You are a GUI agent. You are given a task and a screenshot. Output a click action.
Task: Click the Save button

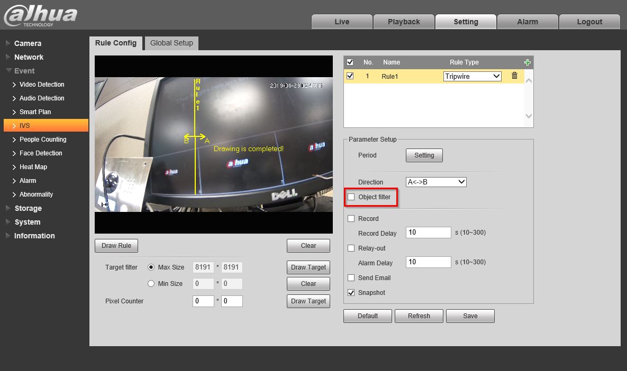(470, 316)
